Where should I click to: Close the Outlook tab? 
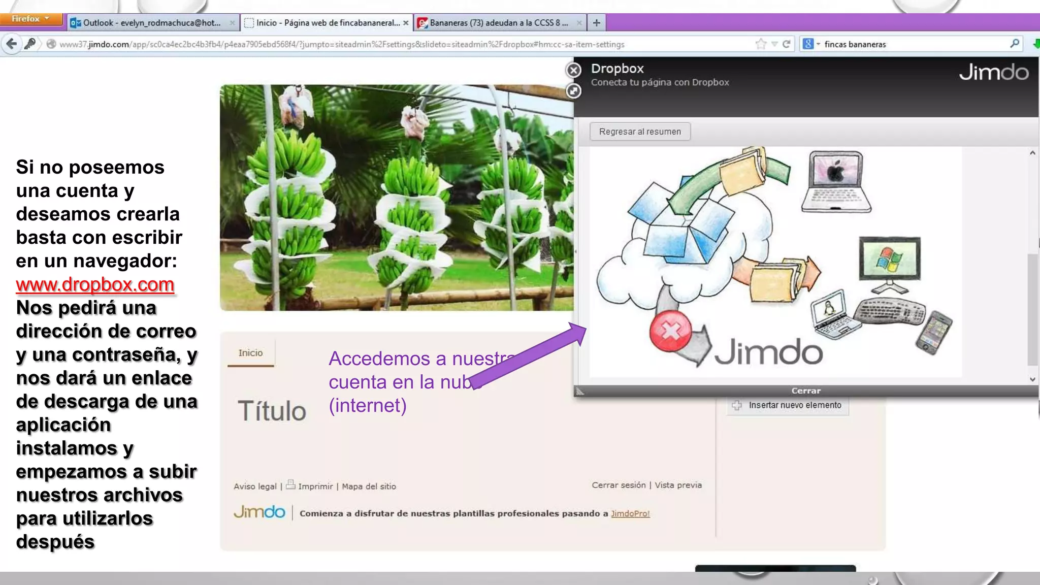[x=232, y=23]
